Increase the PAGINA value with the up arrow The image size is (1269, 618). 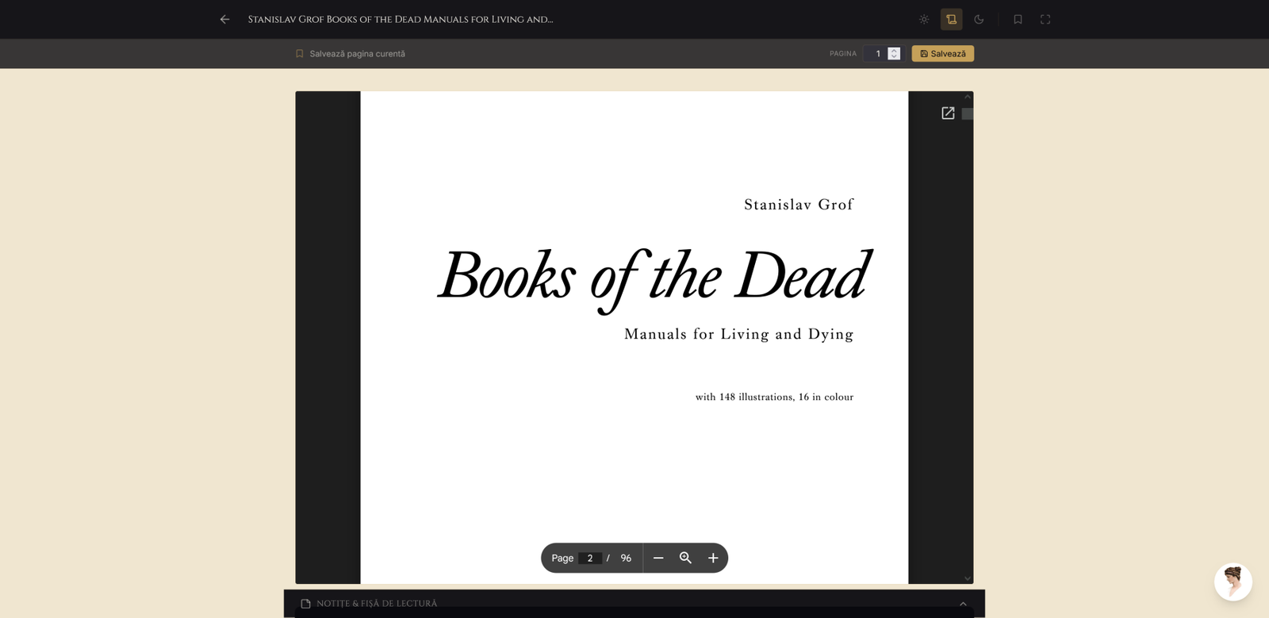pyautogui.click(x=894, y=50)
